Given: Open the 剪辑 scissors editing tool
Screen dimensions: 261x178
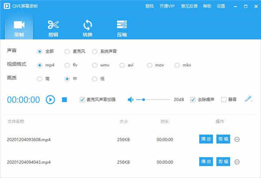Looking at the screenshot, I should pos(53,28).
